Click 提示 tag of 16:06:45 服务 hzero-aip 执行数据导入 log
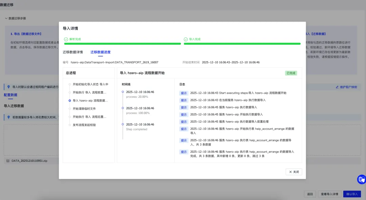 [x=184, y=108]
